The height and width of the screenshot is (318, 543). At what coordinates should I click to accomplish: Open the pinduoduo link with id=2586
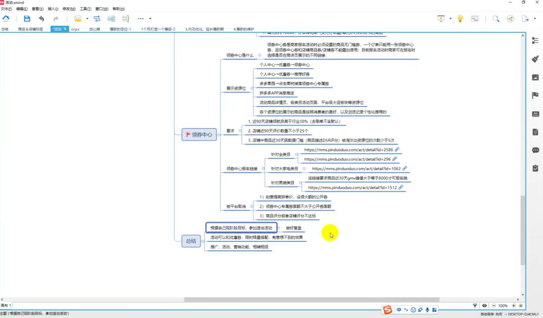[396, 149]
